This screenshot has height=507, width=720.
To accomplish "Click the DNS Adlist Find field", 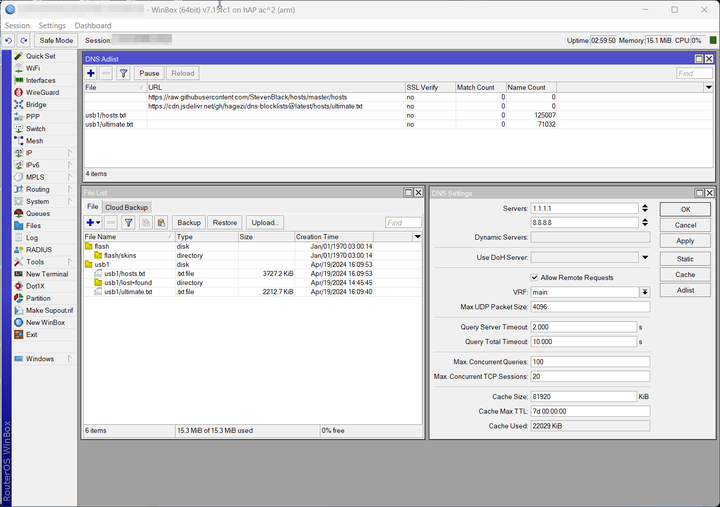I will [x=694, y=73].
